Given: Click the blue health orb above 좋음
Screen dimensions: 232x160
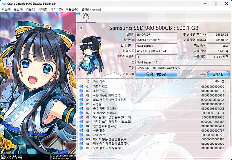Looking at the screenshot, I should point(78,14).
